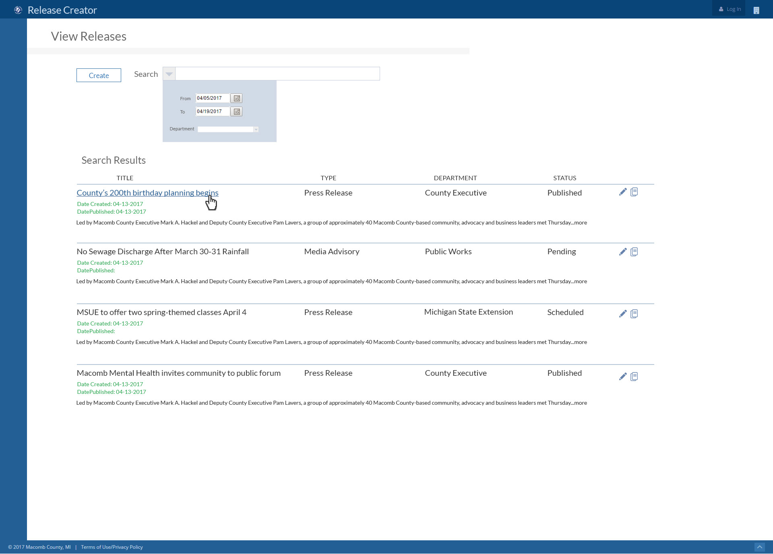The image size is (773, 554).
Task: Copy the County's 200th birthday release
Action: coord(634,192)
